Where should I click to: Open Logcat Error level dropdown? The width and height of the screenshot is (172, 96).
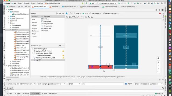pyautogui.click(x=74, y=84)
